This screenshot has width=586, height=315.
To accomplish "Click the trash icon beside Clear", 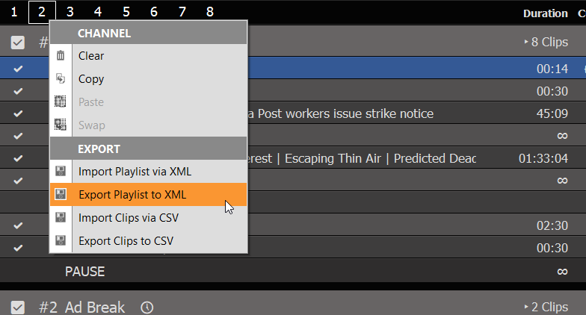I will (x=60, y=55).
